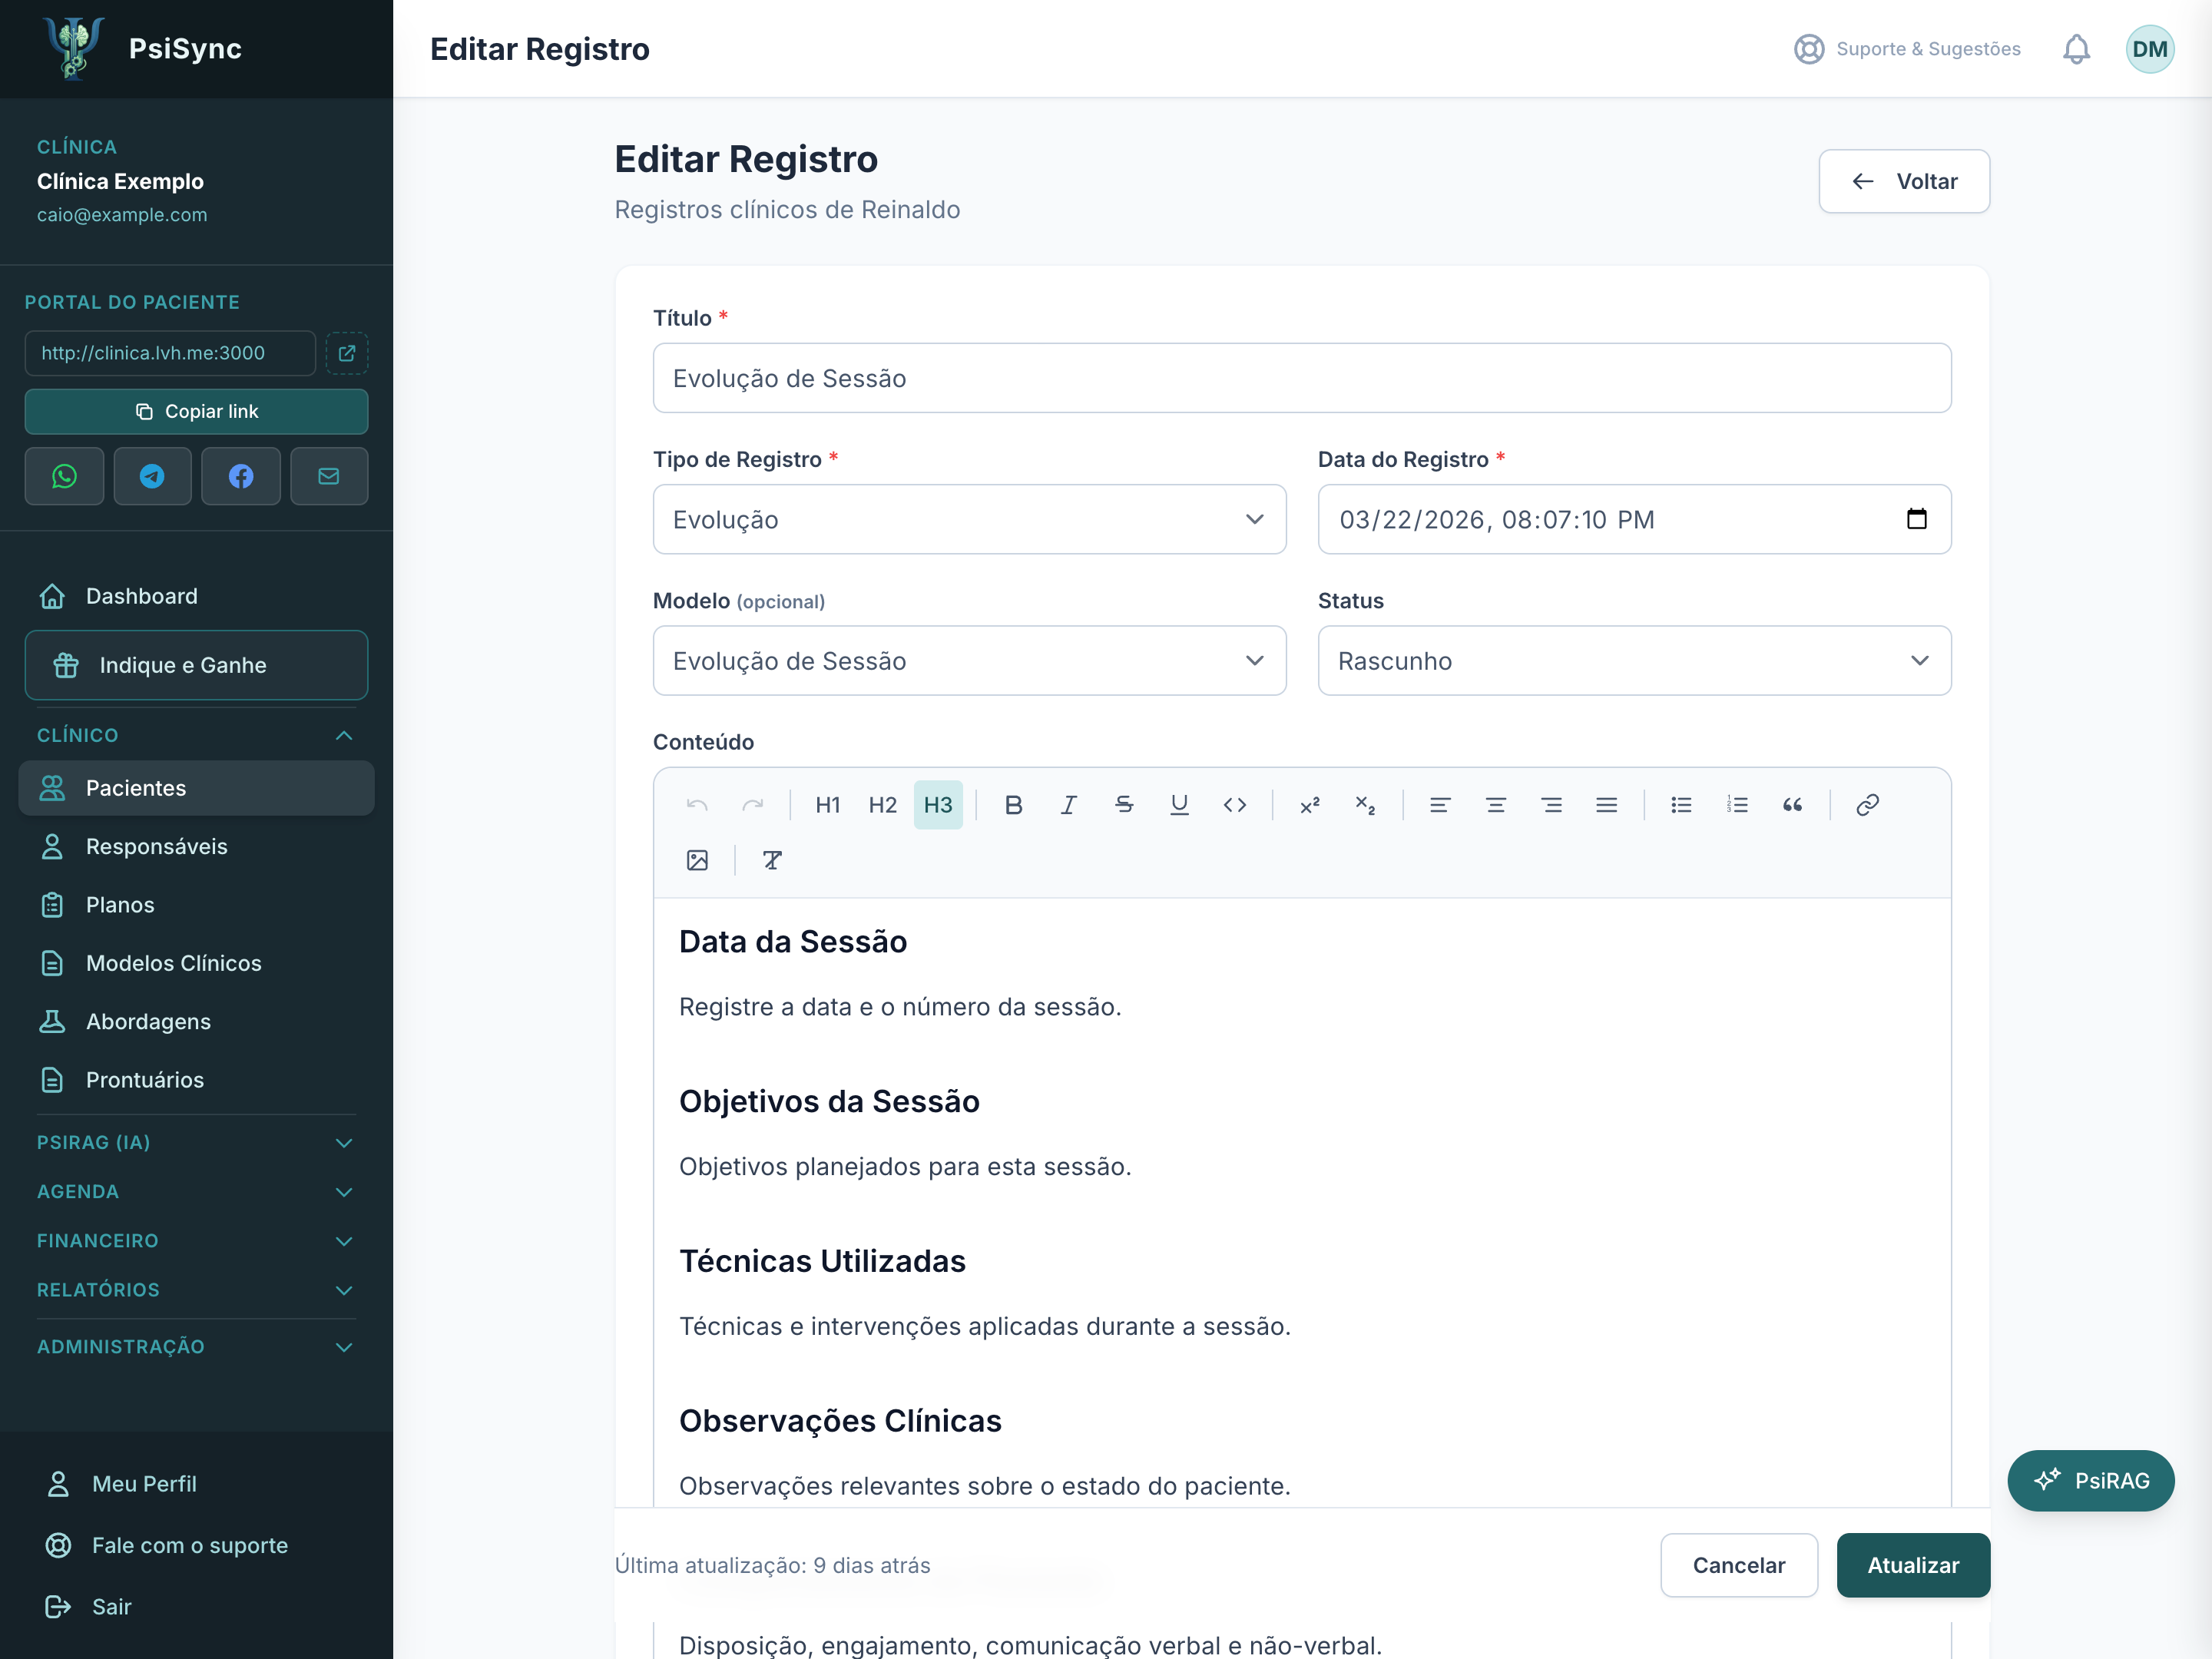
Task: Align text center
Action: (1496, 805)
